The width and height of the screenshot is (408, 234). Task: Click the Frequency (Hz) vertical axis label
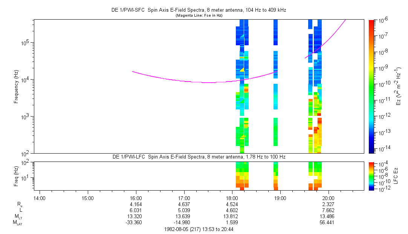pyautogui.click(x=16, y=86)
